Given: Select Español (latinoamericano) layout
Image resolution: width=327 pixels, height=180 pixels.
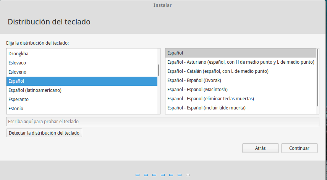Looking at the screenshot, I should click(x=35, y=90).
